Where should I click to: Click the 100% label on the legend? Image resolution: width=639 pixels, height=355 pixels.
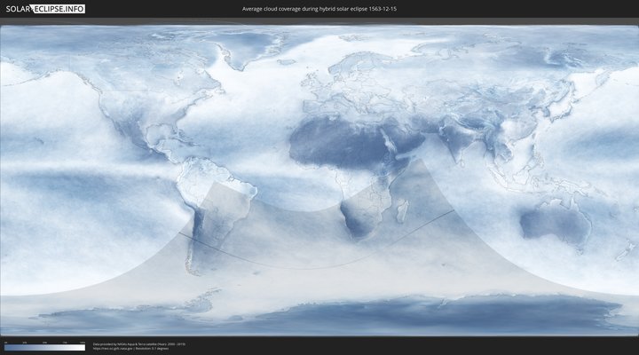click(x=83, y=342)
